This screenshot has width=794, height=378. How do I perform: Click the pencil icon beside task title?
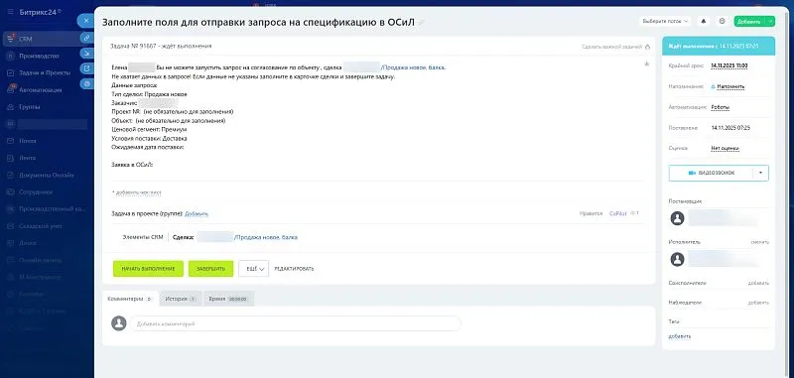tap(422, 23)
